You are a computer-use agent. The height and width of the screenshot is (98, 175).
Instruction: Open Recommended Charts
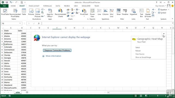tap(60, 13)
